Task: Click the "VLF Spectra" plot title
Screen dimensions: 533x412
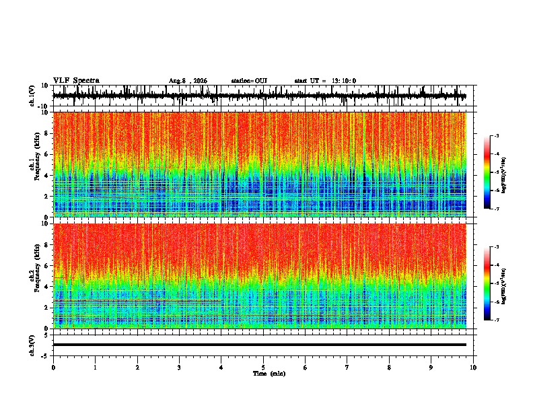Action: pyautogui.click(x=76, y=81)
